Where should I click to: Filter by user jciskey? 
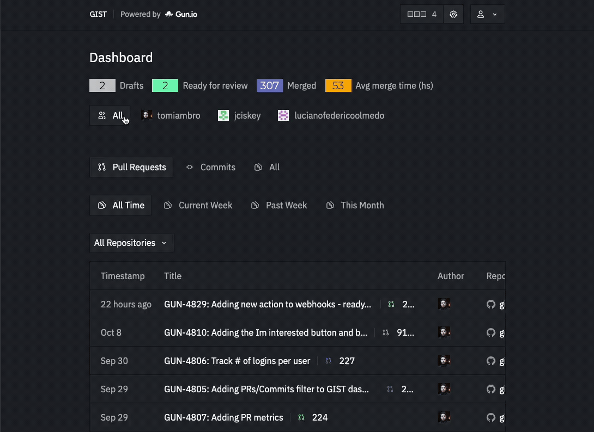[240, 115]
